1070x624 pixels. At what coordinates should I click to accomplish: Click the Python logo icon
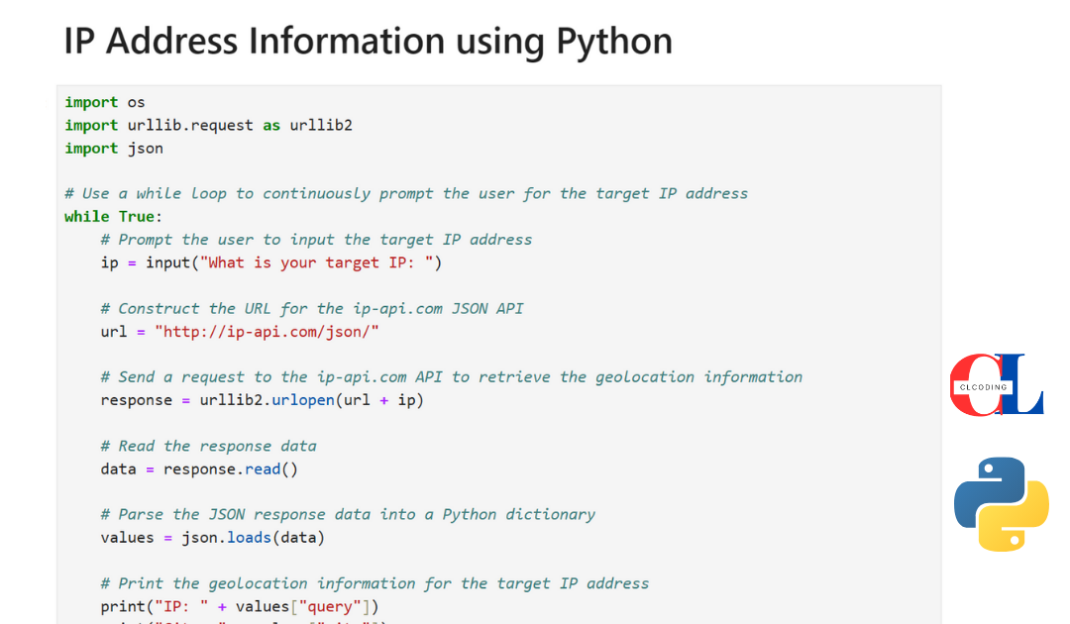[x=1001, y=504]
